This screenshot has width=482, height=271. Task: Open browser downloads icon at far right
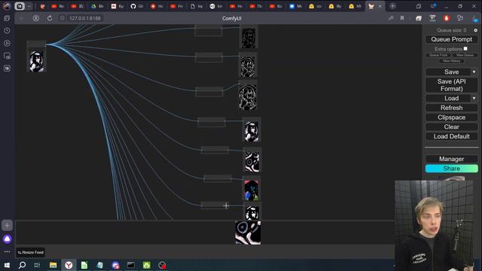[x=475, y=18]
